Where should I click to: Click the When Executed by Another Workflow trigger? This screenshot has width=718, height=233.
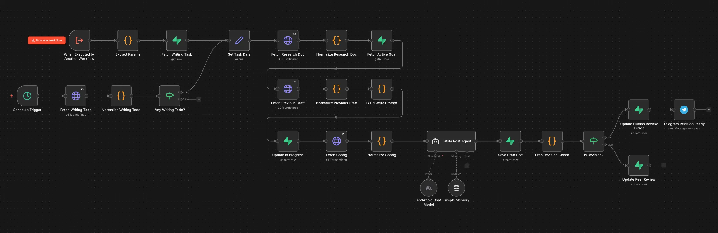[79, 40]
